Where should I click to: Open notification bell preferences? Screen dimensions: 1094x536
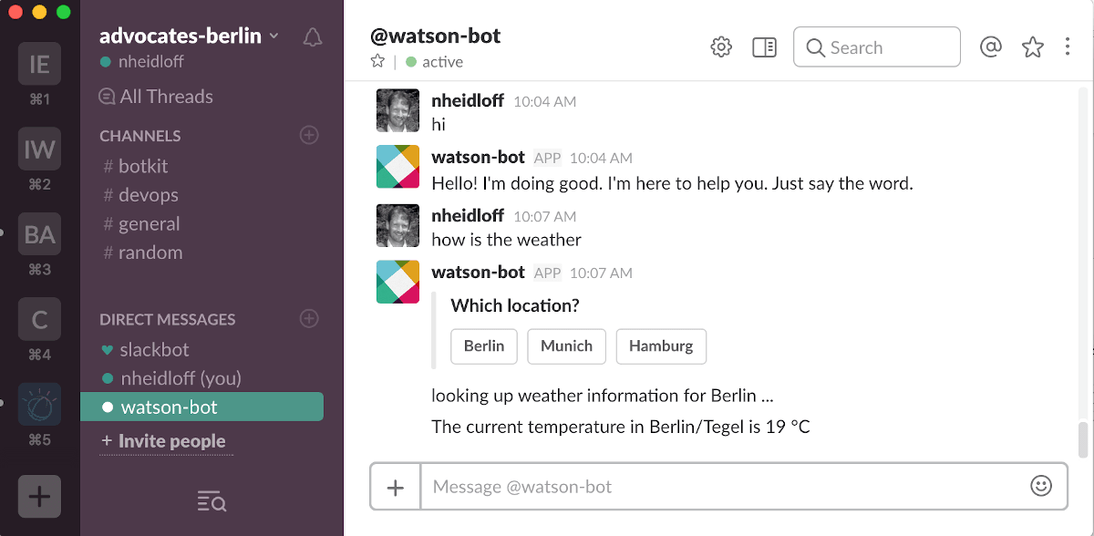pos(313,37)
